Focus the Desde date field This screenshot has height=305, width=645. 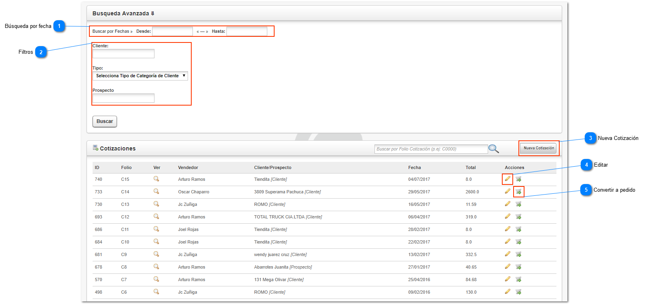click(x=173, y=31)
